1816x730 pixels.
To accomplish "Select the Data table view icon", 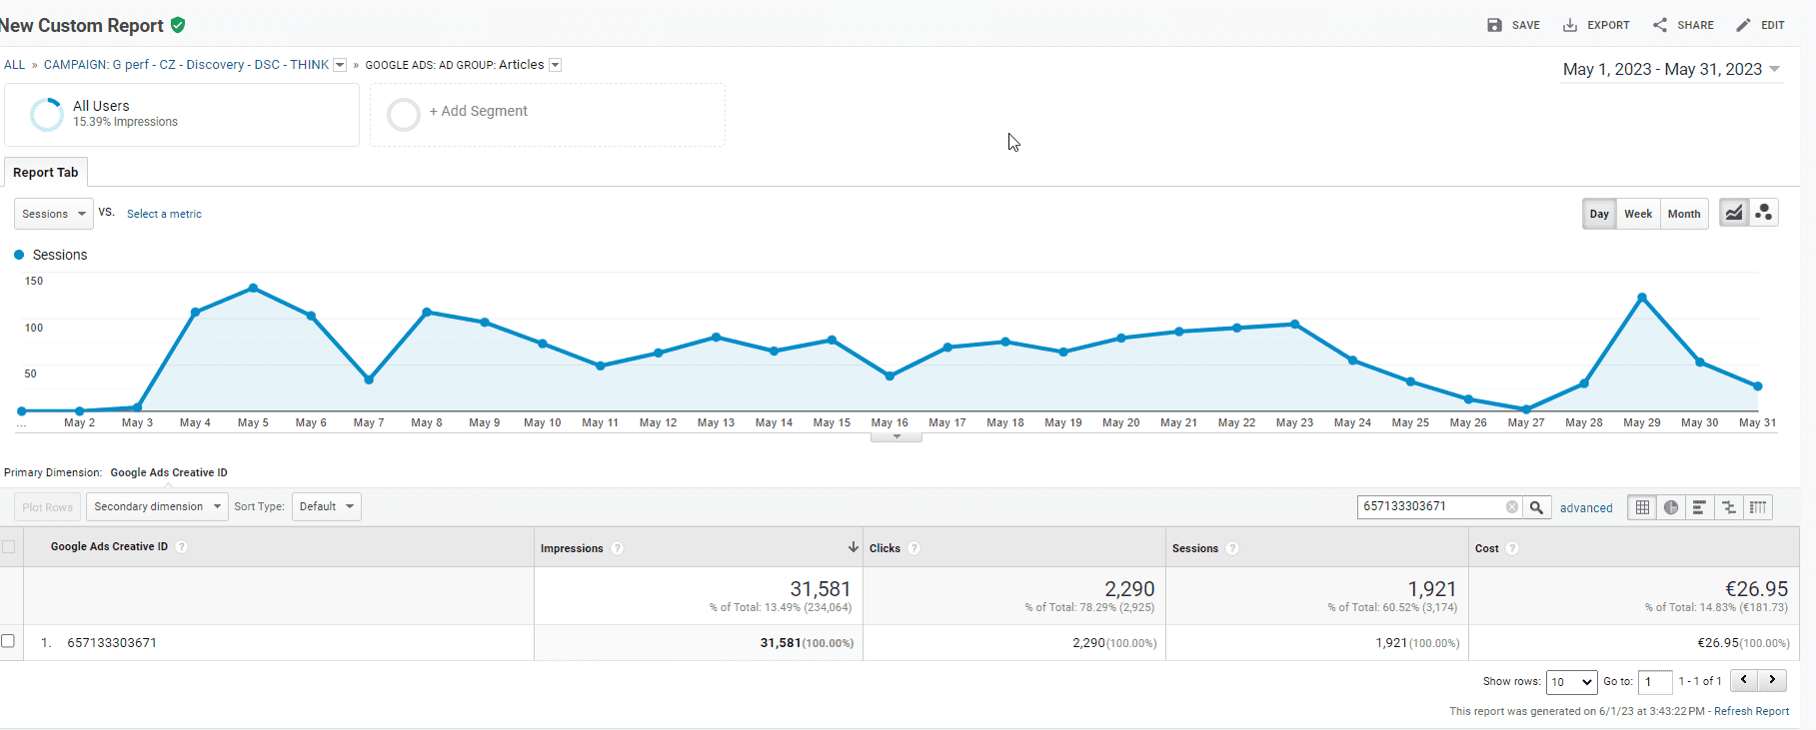I will pyautogui.click(x=1642, y=507).
